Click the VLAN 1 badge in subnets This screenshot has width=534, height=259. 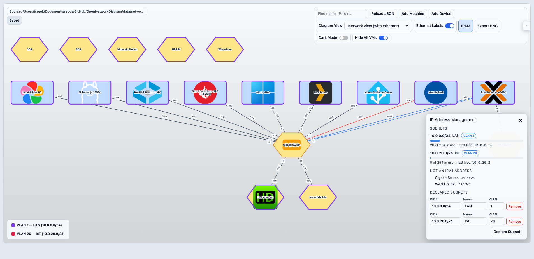point(469,136)
